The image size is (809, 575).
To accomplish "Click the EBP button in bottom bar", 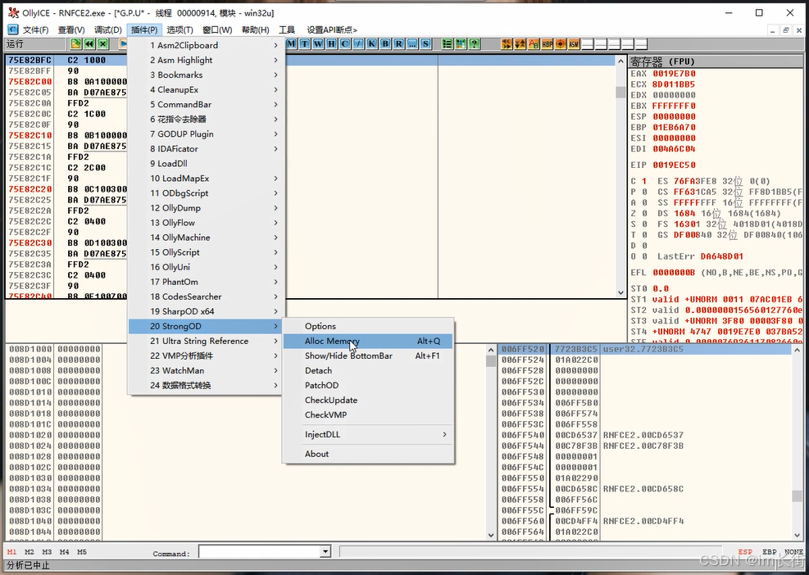I will 770,552.
